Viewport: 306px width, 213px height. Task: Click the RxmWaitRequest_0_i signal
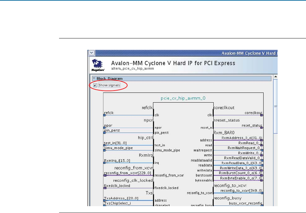pos(245,148)
